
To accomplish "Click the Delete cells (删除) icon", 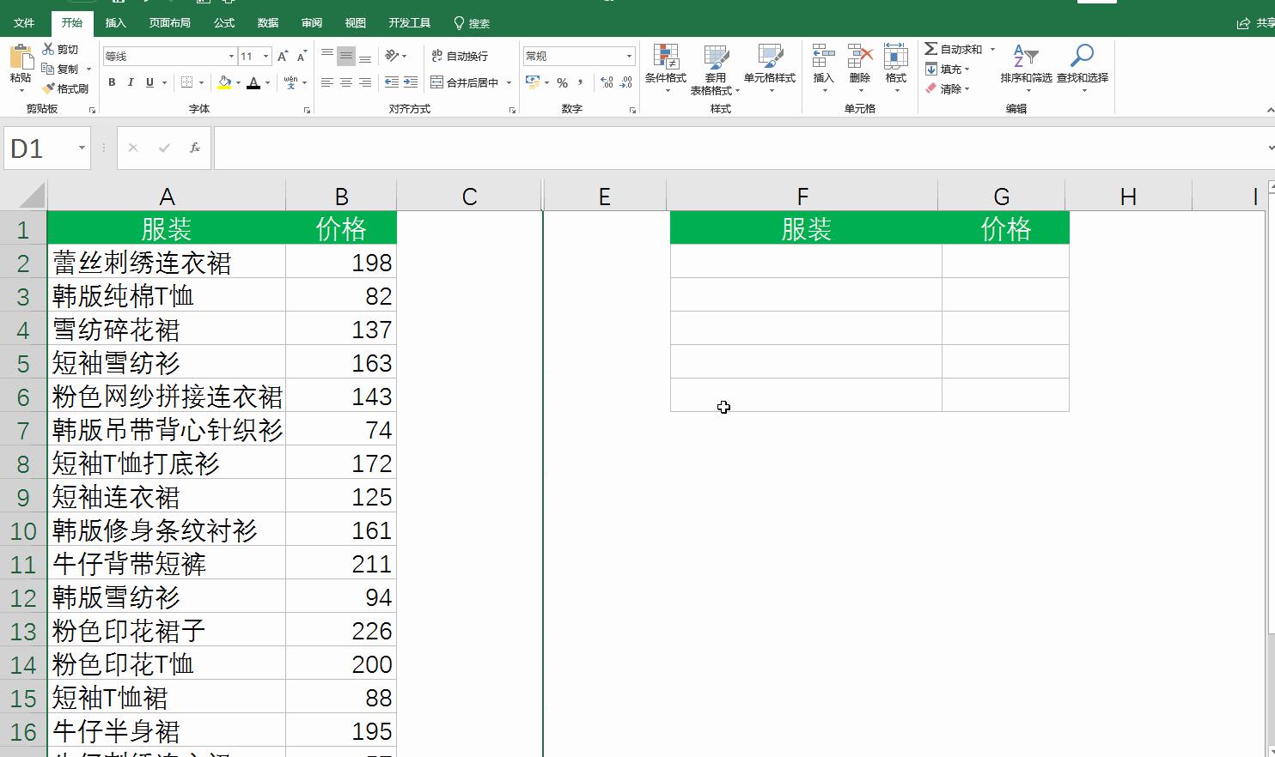I will 859,58.
